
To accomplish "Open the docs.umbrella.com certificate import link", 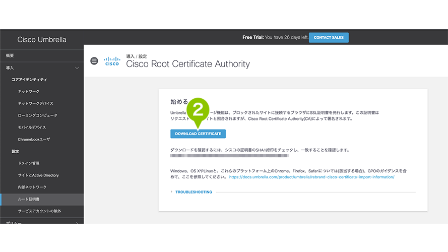I will (312, 177).
